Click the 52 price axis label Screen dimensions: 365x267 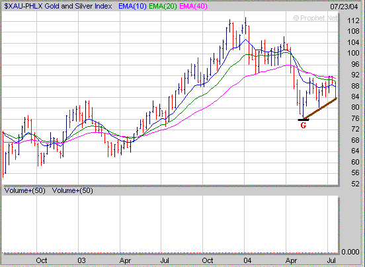pyautogui.click(x=355, y=184)
